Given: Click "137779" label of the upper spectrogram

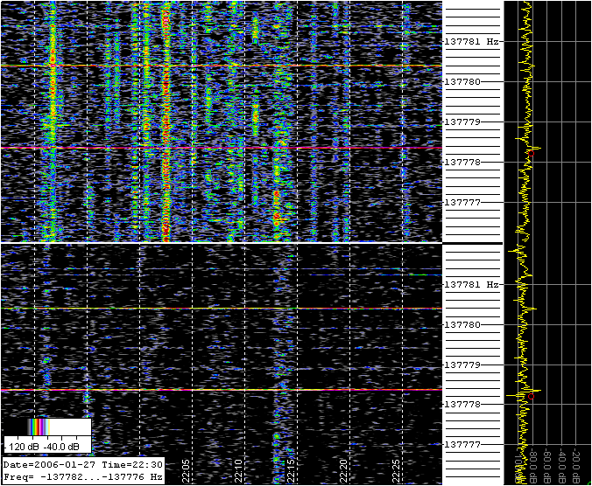Looking at the screenshot, I should click(463, 122).
